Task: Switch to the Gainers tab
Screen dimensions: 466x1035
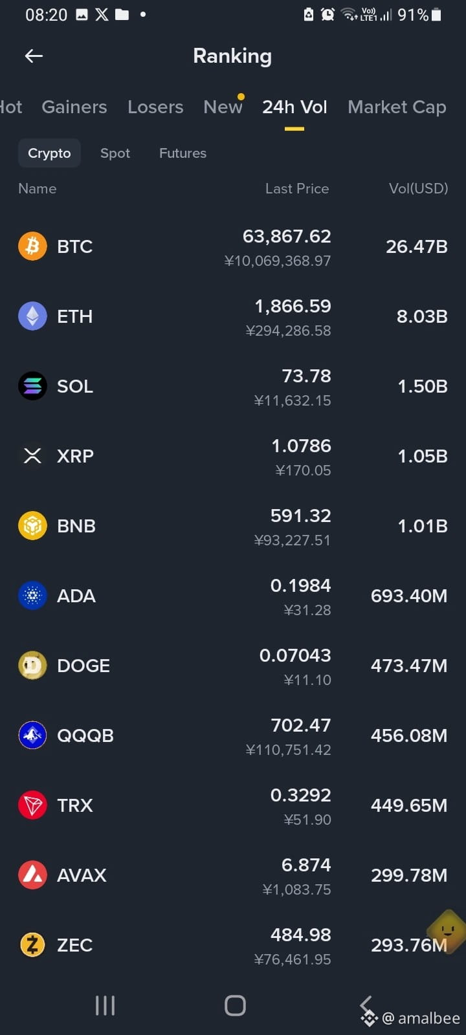Action: [x=74, y=107]
